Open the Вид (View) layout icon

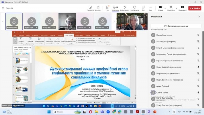coord(143,8)
